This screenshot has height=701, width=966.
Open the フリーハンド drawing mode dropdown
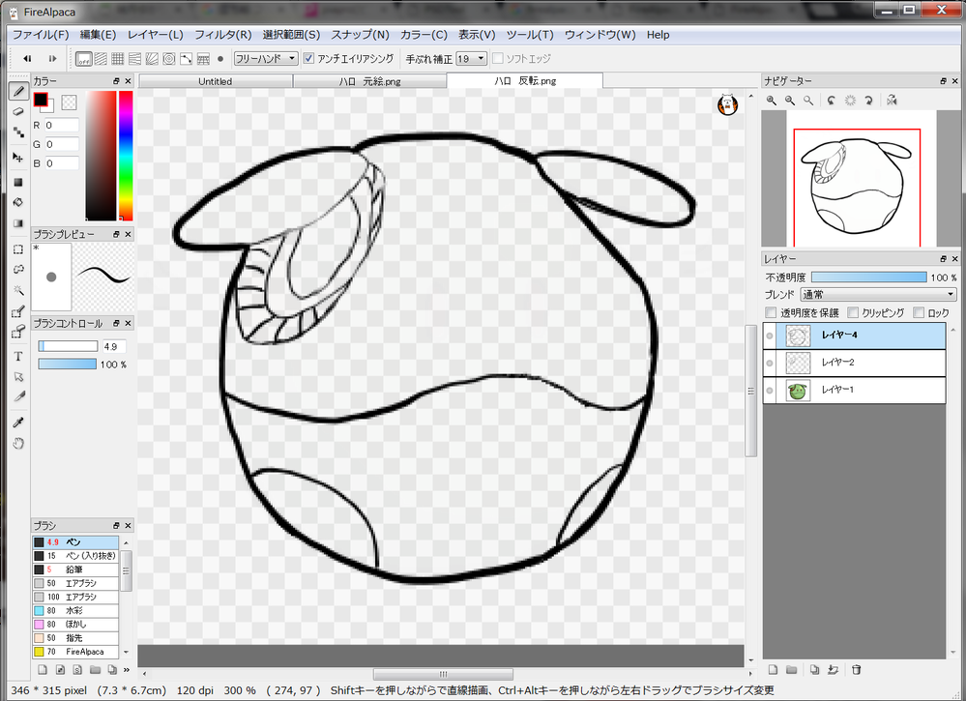tap(266, 59)
